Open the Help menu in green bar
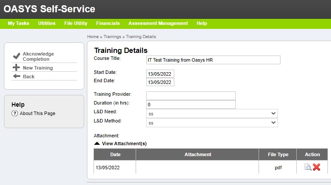The height and width of the screenshot is (185, 331). coord(202,23)
